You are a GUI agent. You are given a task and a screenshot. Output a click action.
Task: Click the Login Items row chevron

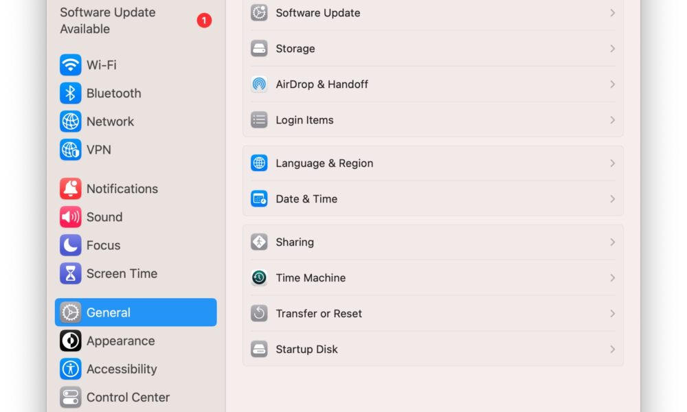(x=613, y=119)
